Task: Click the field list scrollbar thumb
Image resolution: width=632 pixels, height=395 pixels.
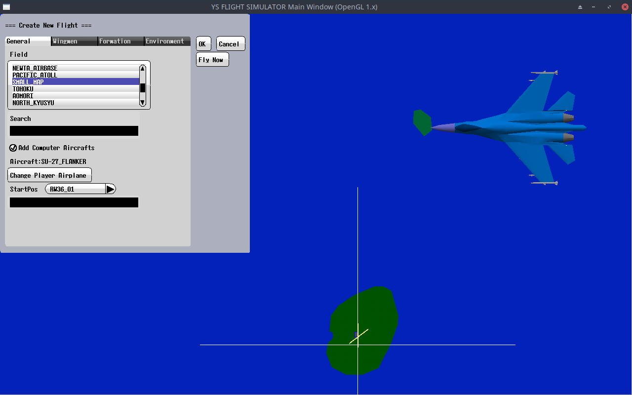Action: 143,88
